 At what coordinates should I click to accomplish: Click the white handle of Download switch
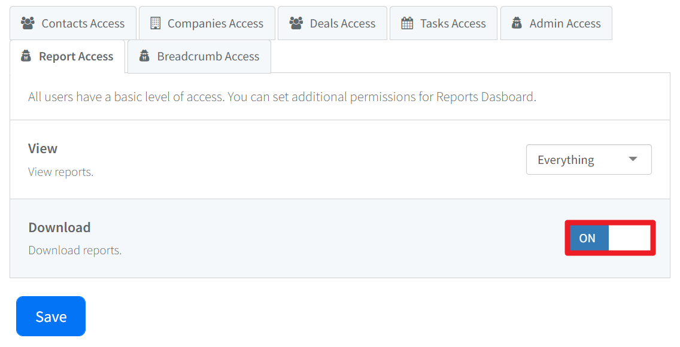pos(629,238)
